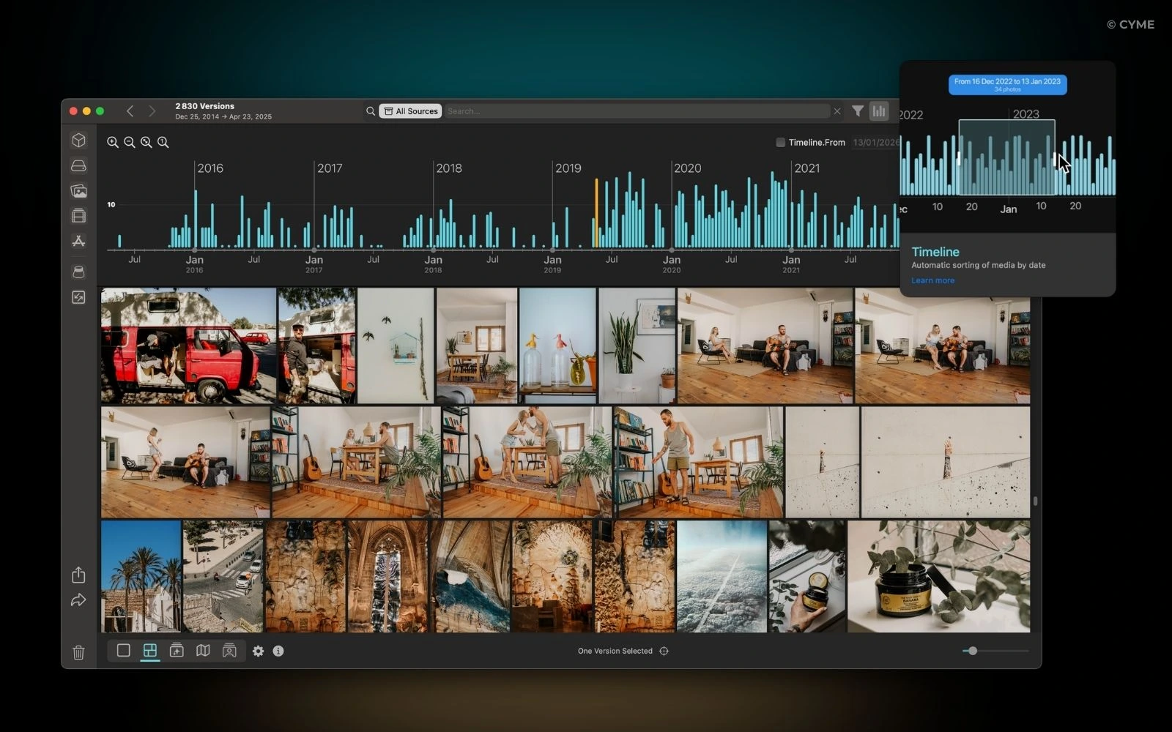The height and width of the screenshot is (732, 1172).
Task: Open the map view
Action: click(x=203, y=650)
